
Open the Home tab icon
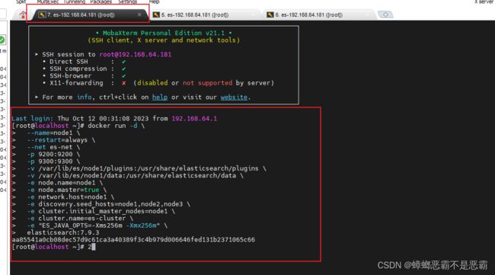(23, 14)
